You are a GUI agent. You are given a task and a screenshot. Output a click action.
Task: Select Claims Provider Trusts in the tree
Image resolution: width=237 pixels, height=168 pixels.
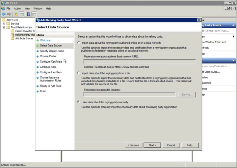(25, 31)
